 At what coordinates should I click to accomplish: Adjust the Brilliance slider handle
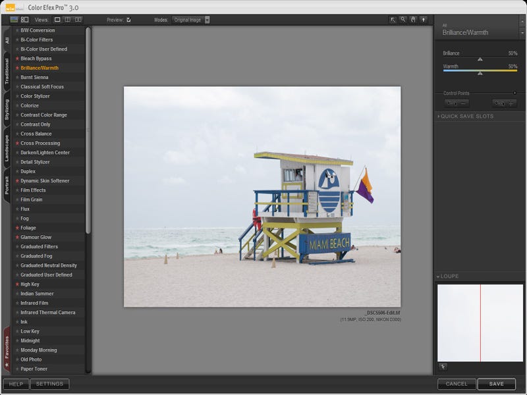[480, 59]
